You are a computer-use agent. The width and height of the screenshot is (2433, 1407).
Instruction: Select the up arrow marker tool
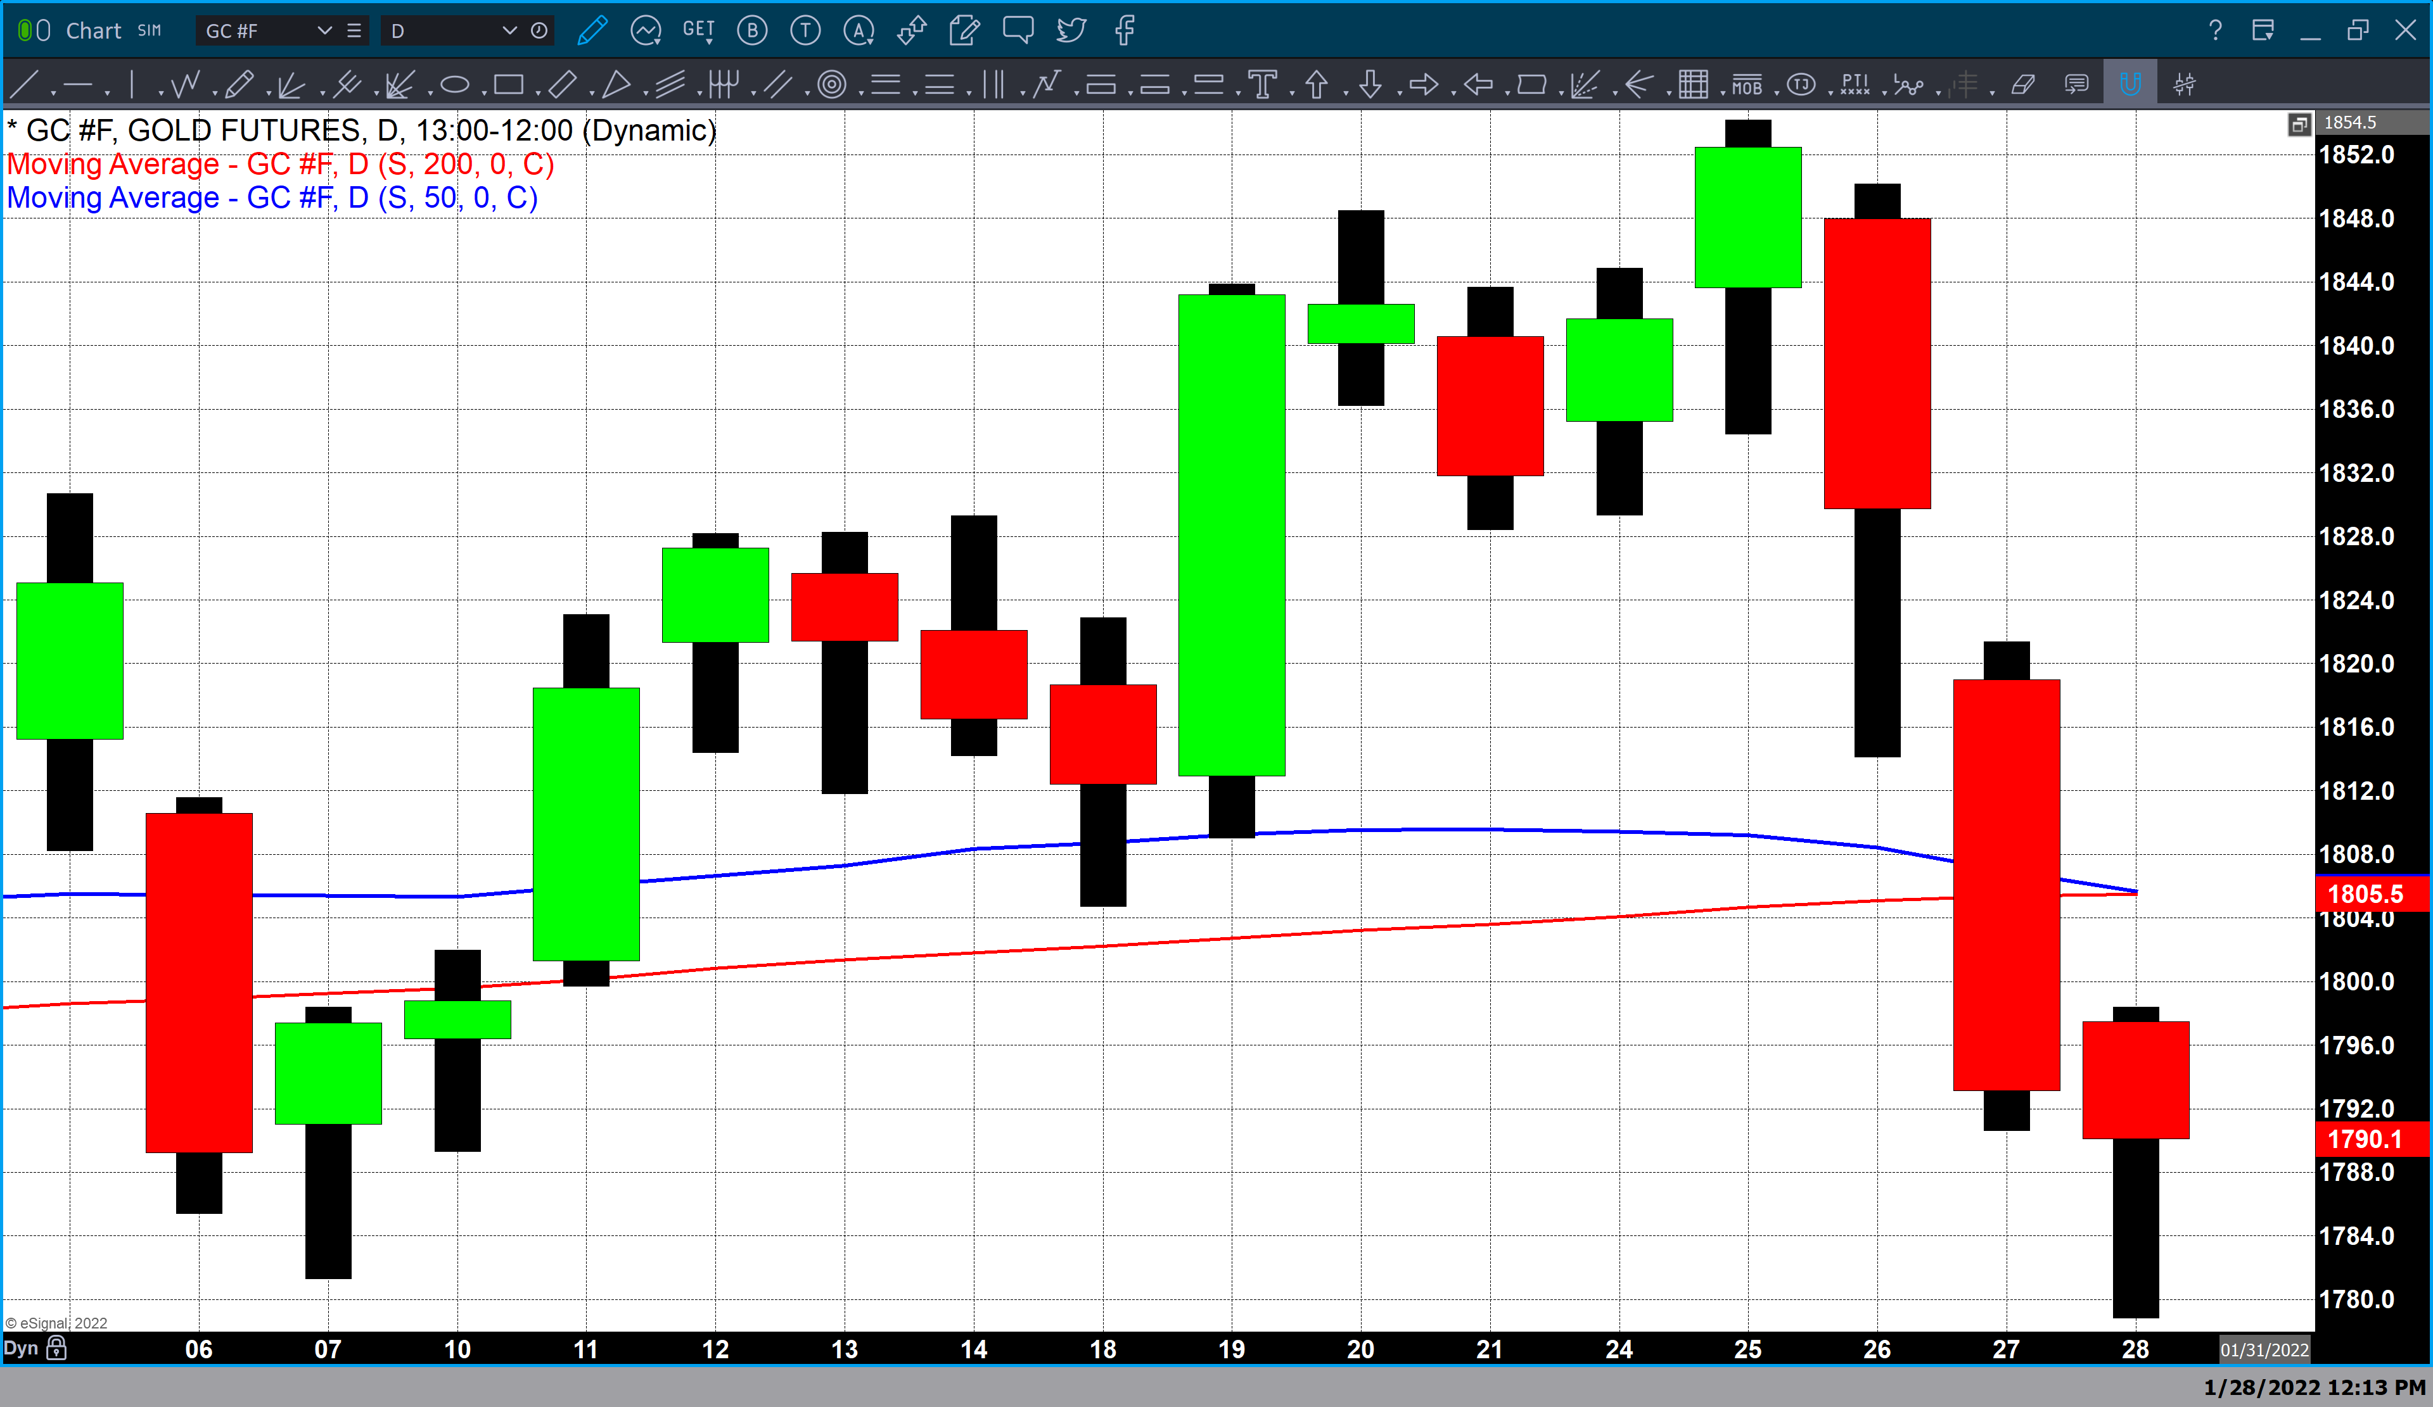pyautogui.click(x=1316, y=85)
